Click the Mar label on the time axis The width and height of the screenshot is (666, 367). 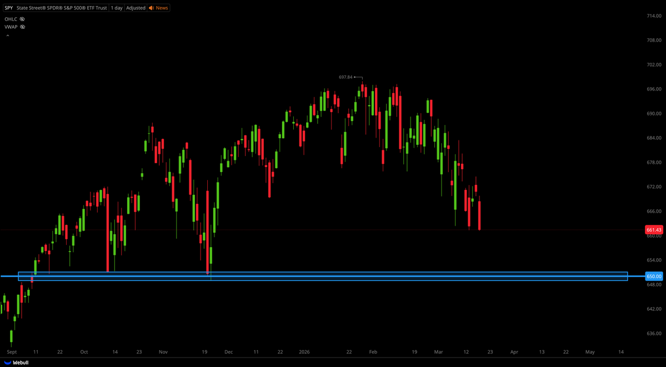[438, 352]
